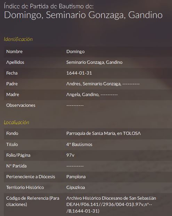This screenshot has width=172, height=216.
Task: Click the Código de Referencia label
Action: [33, 201]
